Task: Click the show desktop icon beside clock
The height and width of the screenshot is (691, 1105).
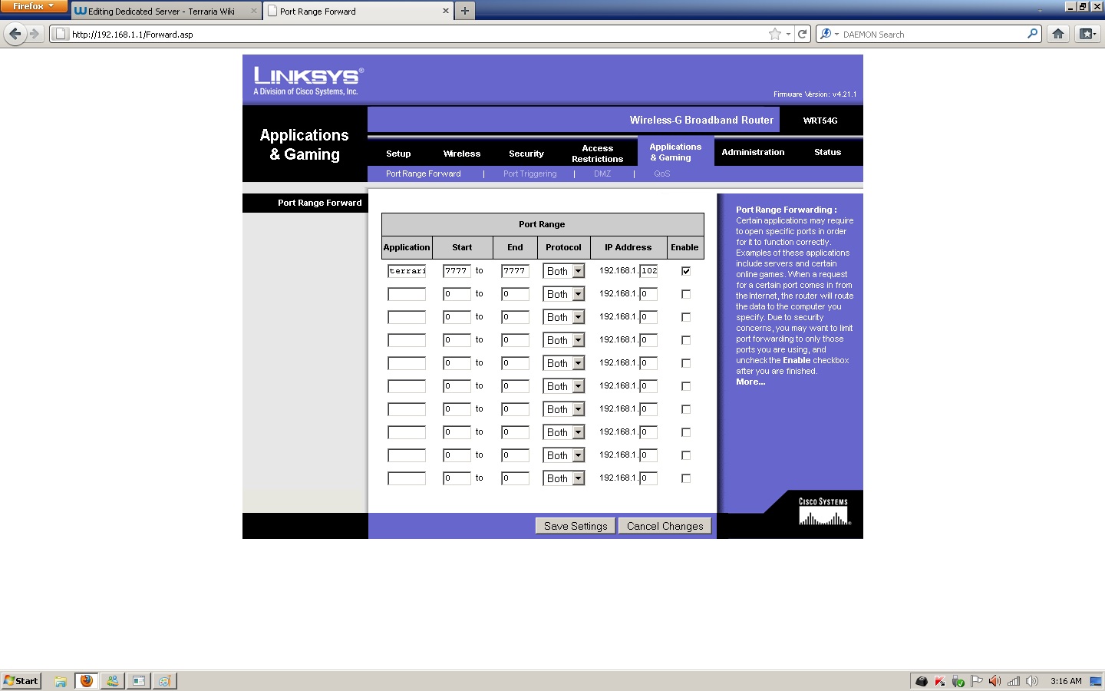Action: pyautogui.click(x=1096, y=681)
